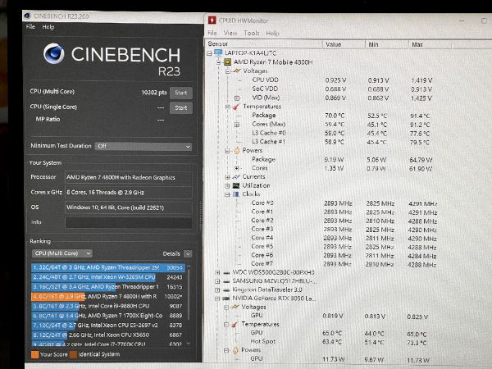Collapse the AMD Ryzen 7 Mobile 4800H node
The height and width of the screenshot is (369, 492).
[x=219, y=62]
